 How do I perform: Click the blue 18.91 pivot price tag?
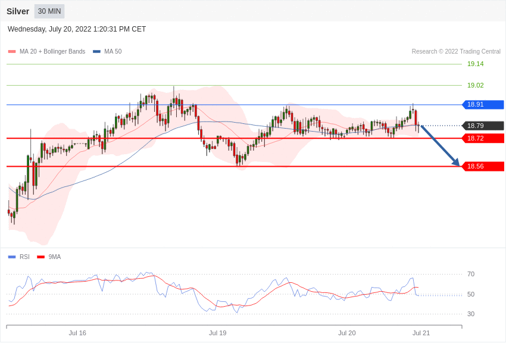pyautogui.click(x=483, y=105)
